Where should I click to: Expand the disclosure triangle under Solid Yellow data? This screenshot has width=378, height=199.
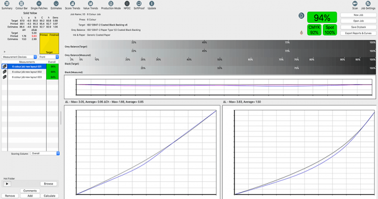(x=4, y=51)
